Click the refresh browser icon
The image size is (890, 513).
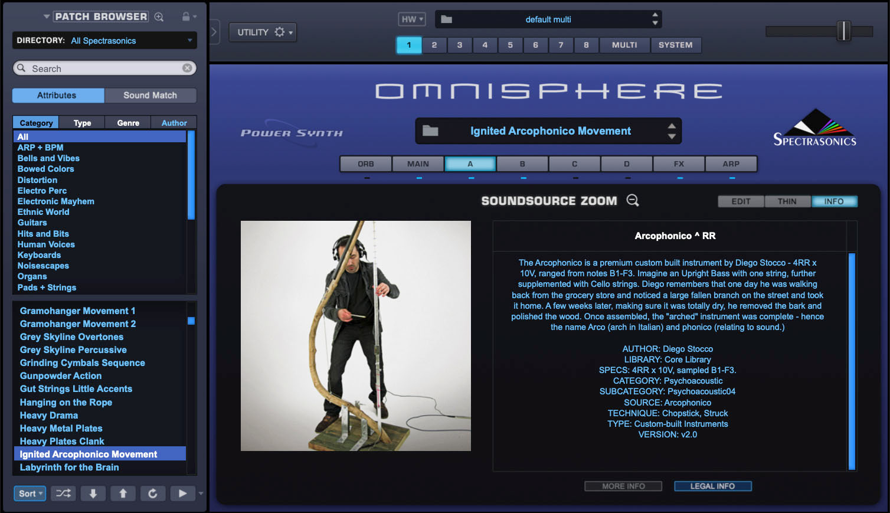click(x=153, y=494)
